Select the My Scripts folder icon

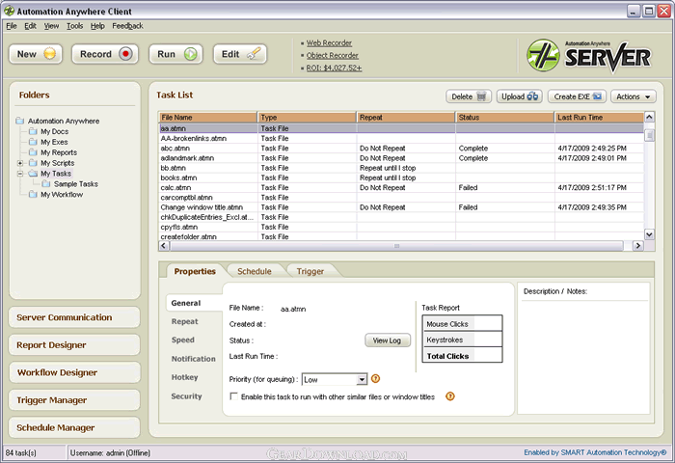click(33, 163)
